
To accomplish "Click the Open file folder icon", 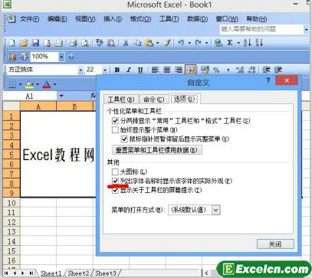I will (x=24, y=43).
